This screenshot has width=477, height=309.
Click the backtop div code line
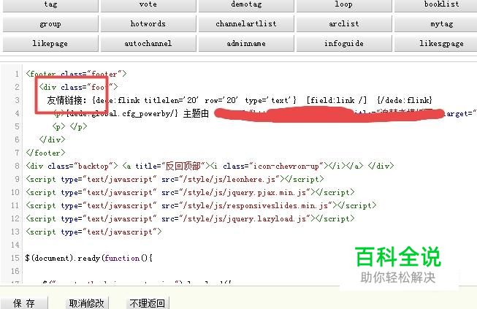coord(210,166)
